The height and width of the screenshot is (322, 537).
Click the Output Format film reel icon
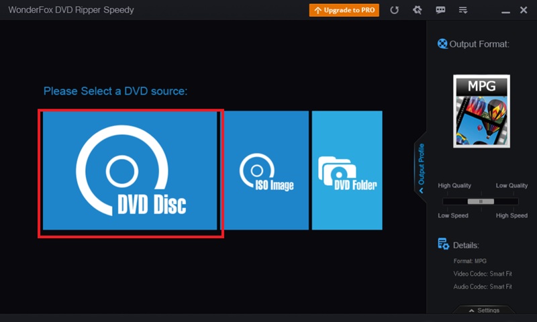pos(442,44)
